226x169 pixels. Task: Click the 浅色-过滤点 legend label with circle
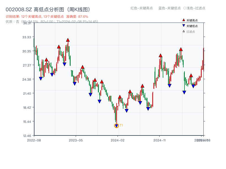(194, 8)
